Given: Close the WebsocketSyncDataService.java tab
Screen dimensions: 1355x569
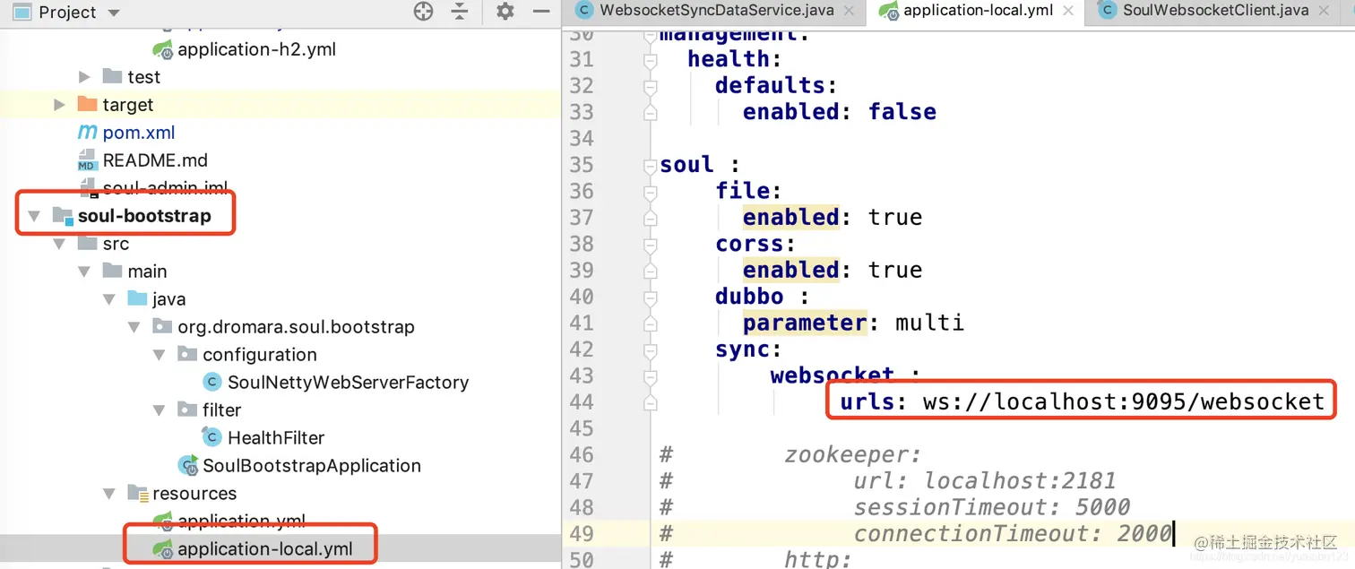Looking at the screenshot, I should (850, 12).
